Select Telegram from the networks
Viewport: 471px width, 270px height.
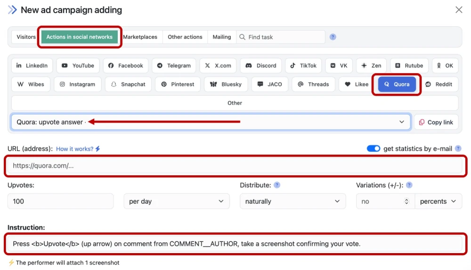click(174, 66)
